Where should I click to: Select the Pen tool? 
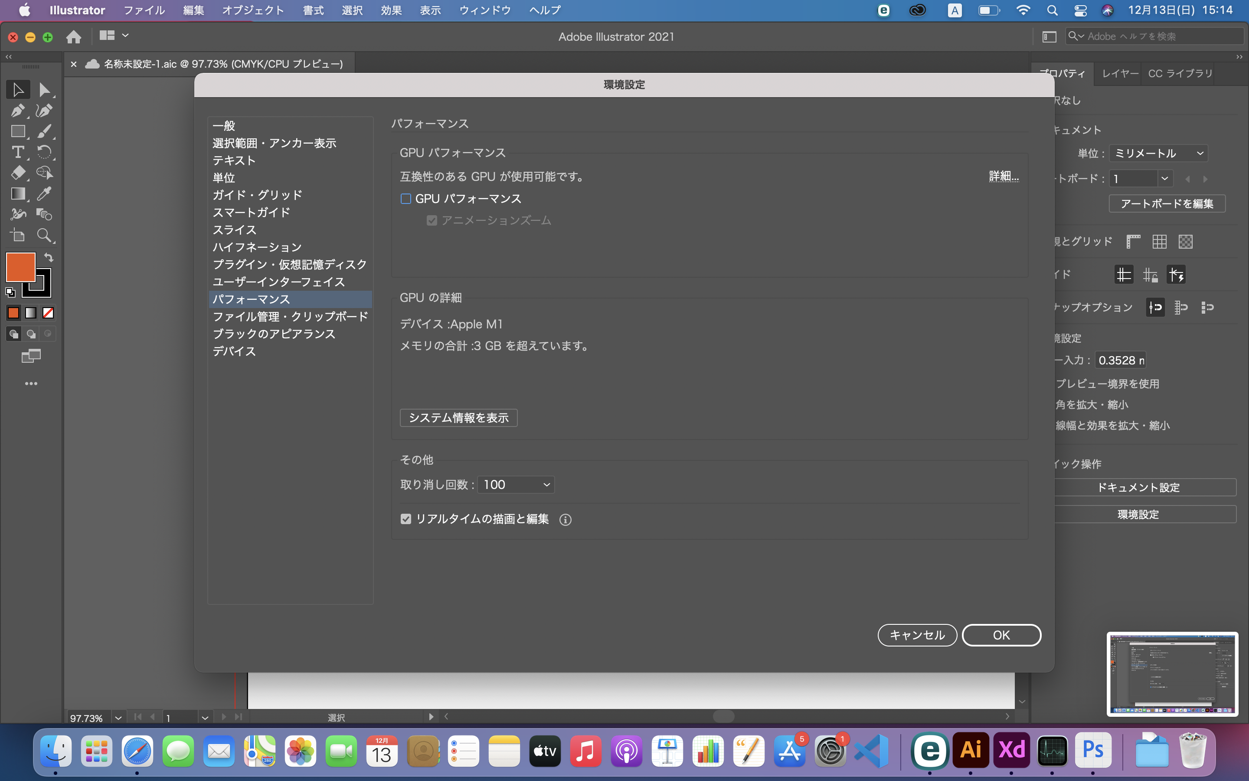[x=18, y=111]
